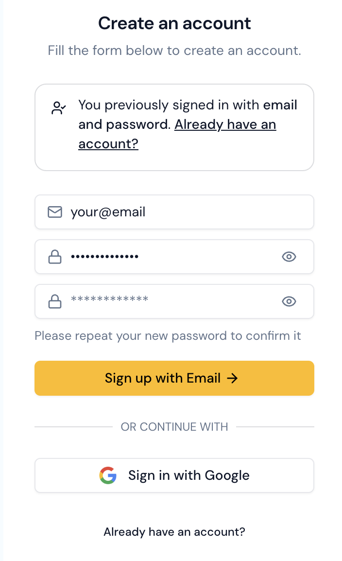Click the user-check icon in the notice box
Viewport: 342px width, 561px height.
click(59, 108)
